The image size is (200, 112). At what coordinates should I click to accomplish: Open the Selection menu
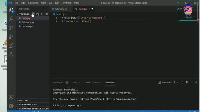point(33,3)
